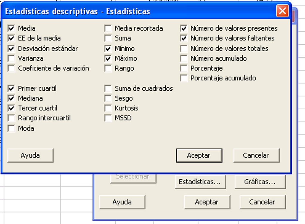
Task: Tick the Rango intercuartil checkbox
Action: (11, 118)
